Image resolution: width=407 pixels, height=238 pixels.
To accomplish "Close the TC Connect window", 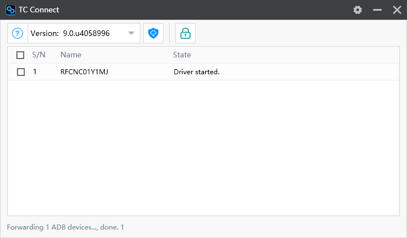I will pos(397,10).
